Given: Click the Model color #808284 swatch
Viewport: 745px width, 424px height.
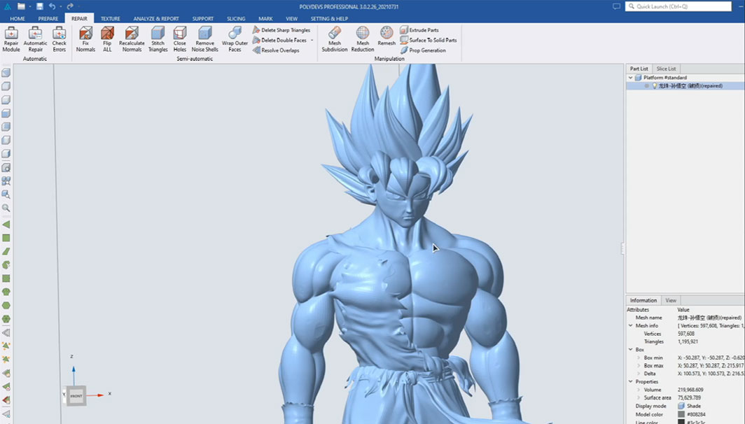Looking at the screenshot, I should click(x=681, y=414).
